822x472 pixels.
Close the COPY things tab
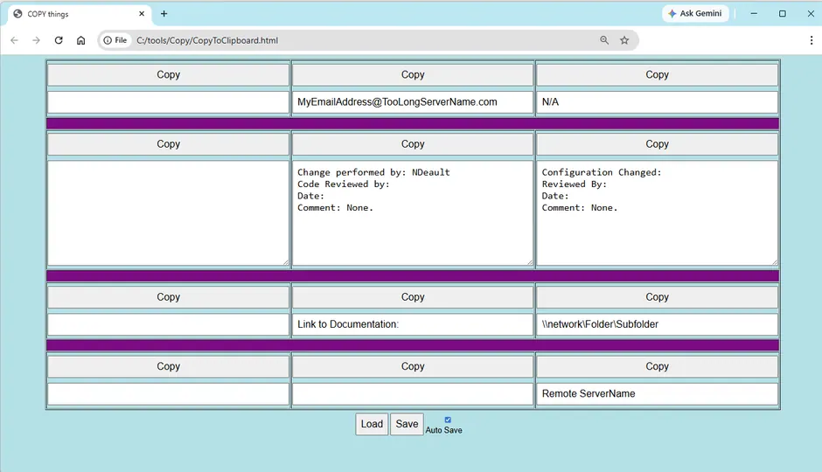[142, 14]
